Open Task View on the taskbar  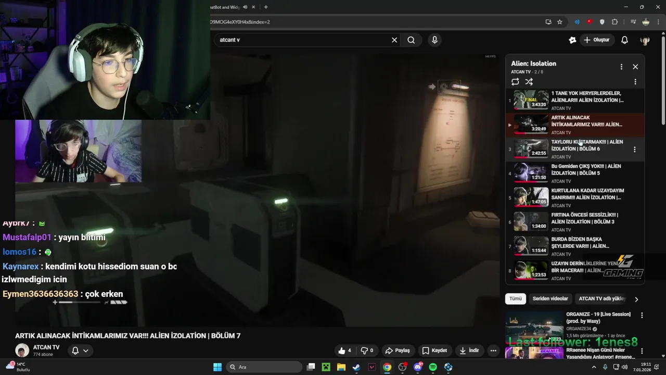311,367
